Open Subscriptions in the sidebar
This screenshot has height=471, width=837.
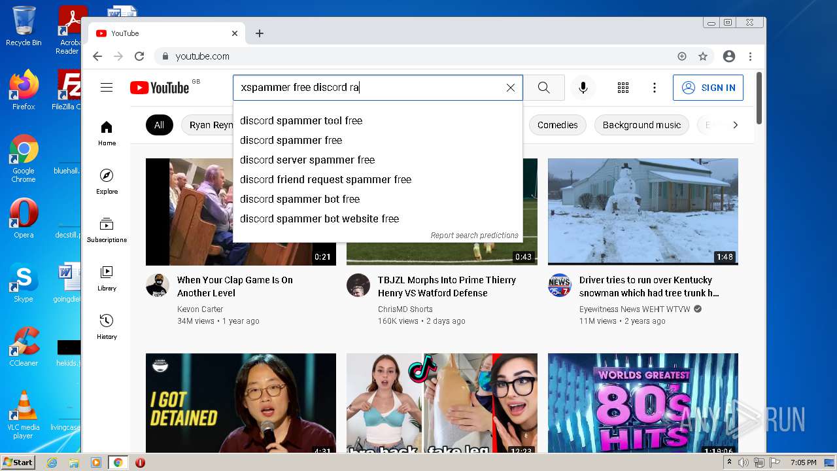click(107, 230)
